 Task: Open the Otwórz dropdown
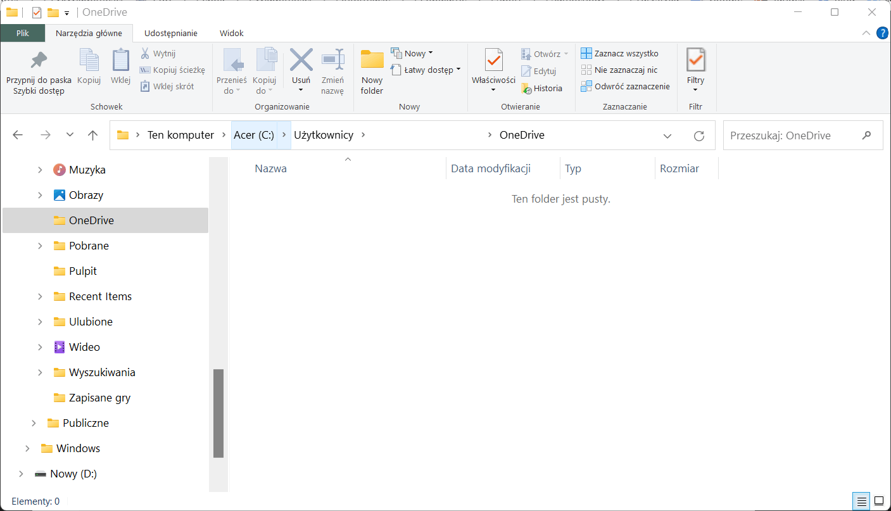pyautogui.click(x=545, y=54)
